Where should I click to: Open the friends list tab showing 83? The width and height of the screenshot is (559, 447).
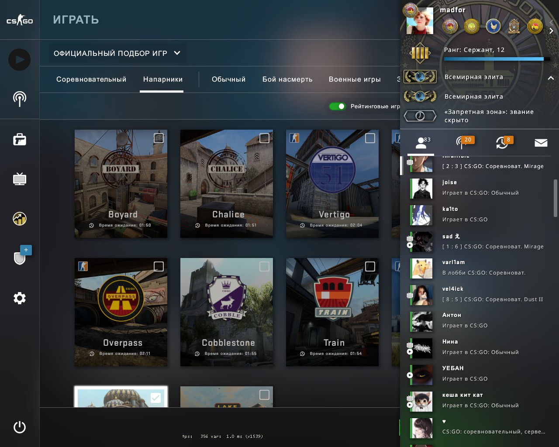pyautogui.click(x=421, y=143)
